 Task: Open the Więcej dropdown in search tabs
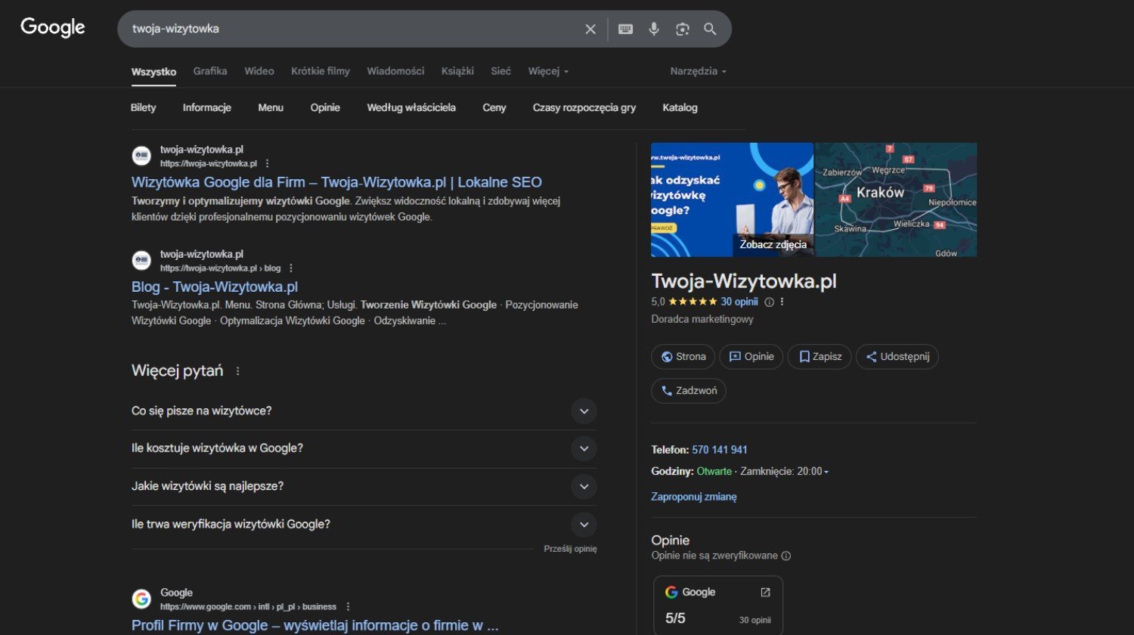click(x=548, y=71)
